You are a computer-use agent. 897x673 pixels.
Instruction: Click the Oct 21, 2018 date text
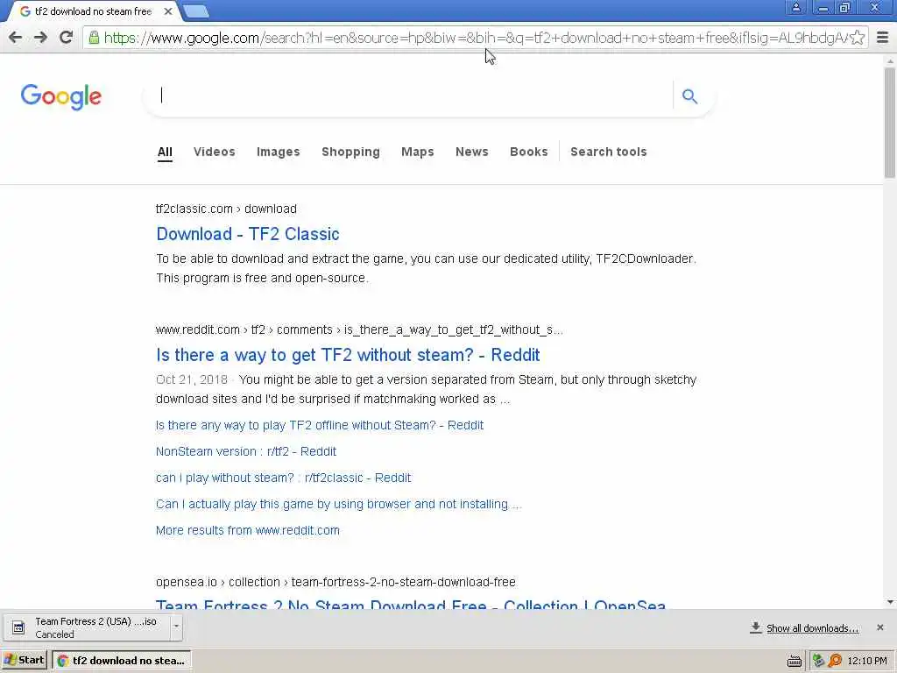point(192,380)
